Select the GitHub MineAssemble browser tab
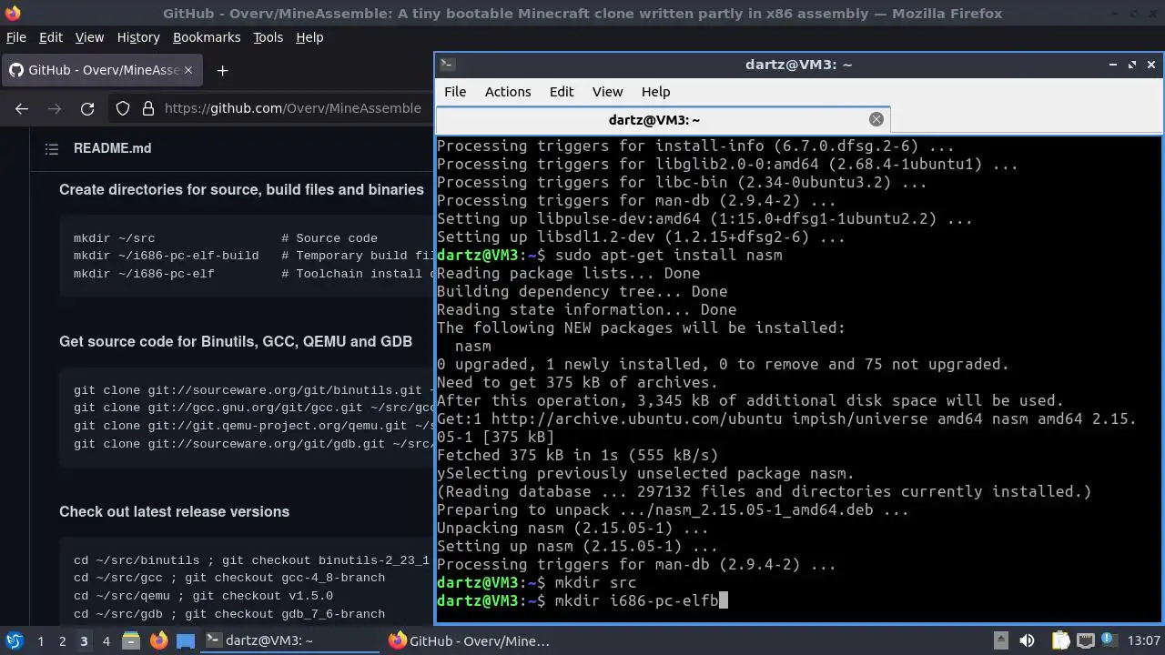This screenshot has width=1165, height=655. 100,70
